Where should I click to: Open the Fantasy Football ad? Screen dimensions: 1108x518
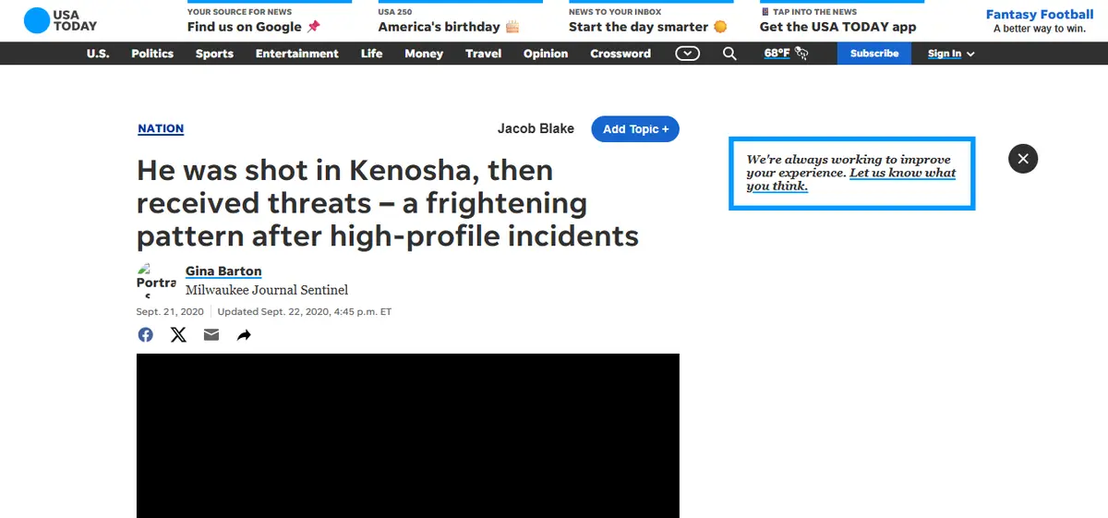pyautogui.click(x=1040, y=20)
